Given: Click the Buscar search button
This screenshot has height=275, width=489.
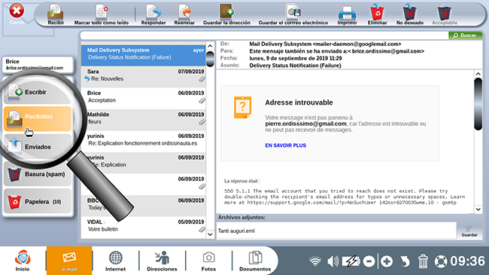Looking at the screenshot, I should [465, 35].
